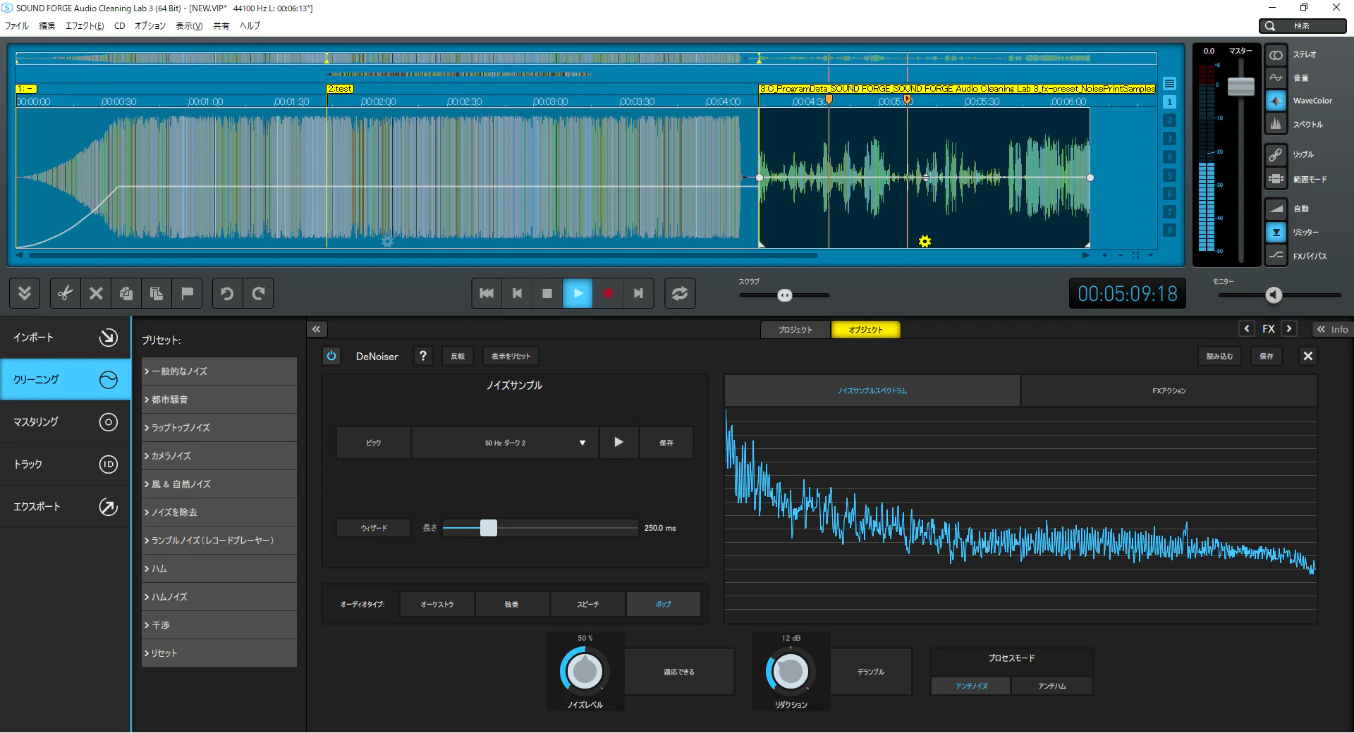Screen dimensions: 1354x733
Task: Expand 一般的なノイズ preset category
Action: [x=219, y=371]
